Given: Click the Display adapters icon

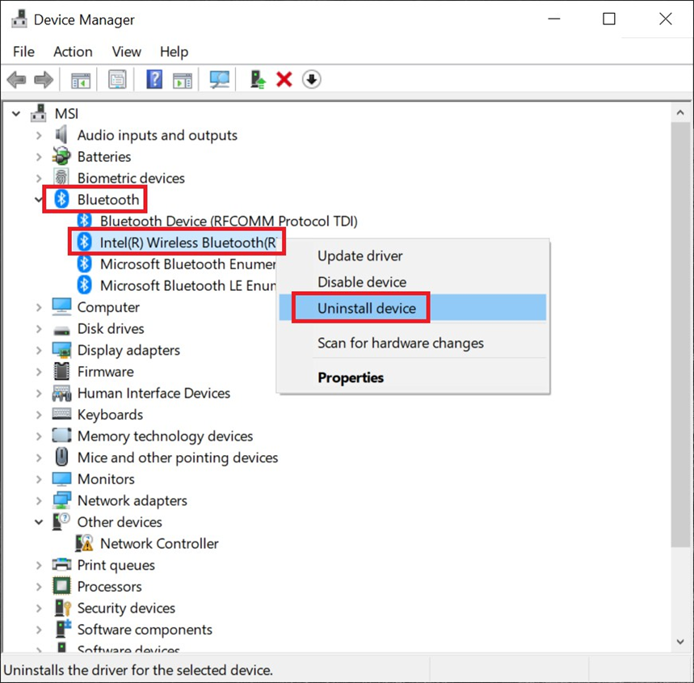Looking at the screenshot, I should tap(61, 350).
